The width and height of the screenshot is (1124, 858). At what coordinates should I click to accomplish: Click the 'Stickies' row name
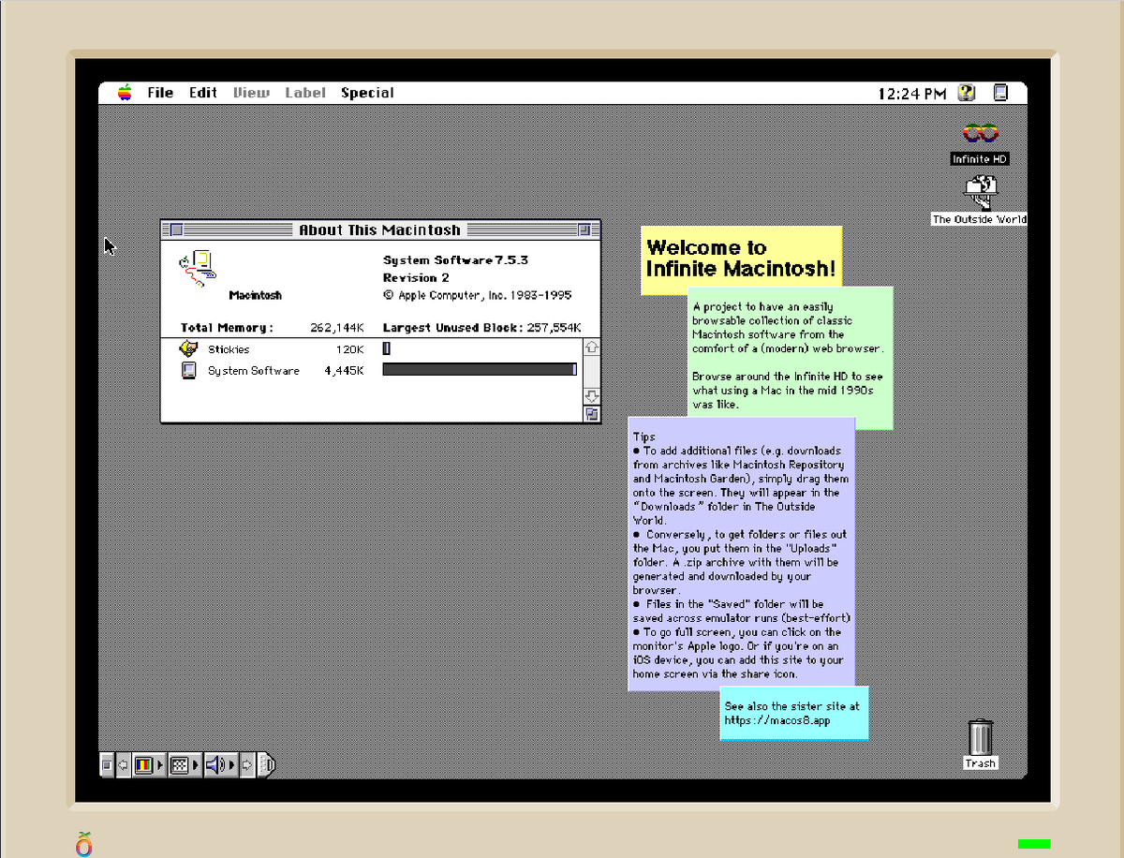[229, 349]
